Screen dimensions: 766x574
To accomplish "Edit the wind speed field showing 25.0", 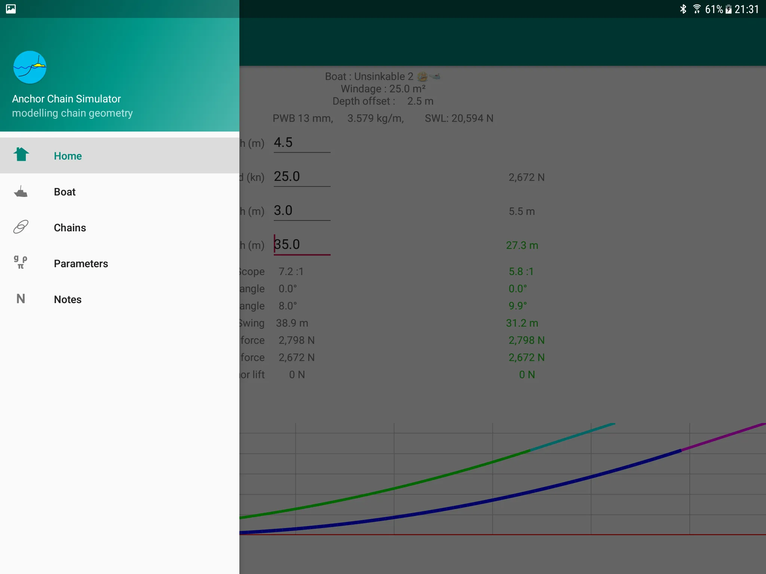I will pos(302,177).
